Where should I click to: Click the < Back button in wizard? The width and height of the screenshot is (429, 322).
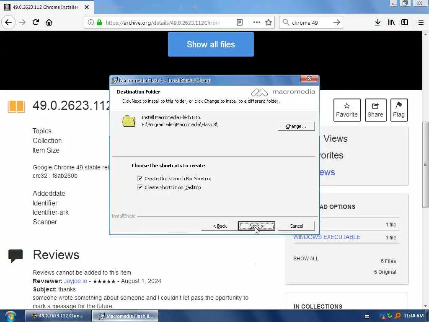[x=220, y=226]
